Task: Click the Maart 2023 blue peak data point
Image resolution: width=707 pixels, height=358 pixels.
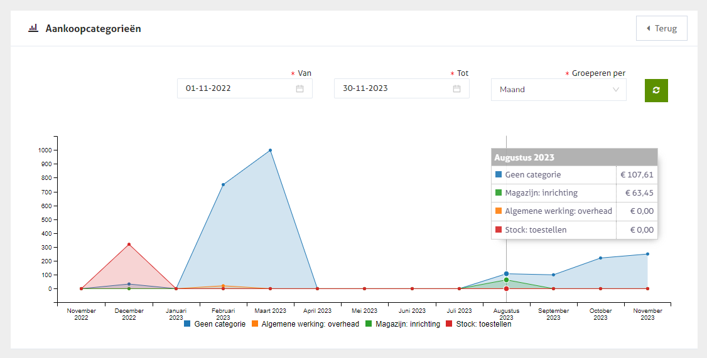Action: pyautogui.click(x=270, y=150)
